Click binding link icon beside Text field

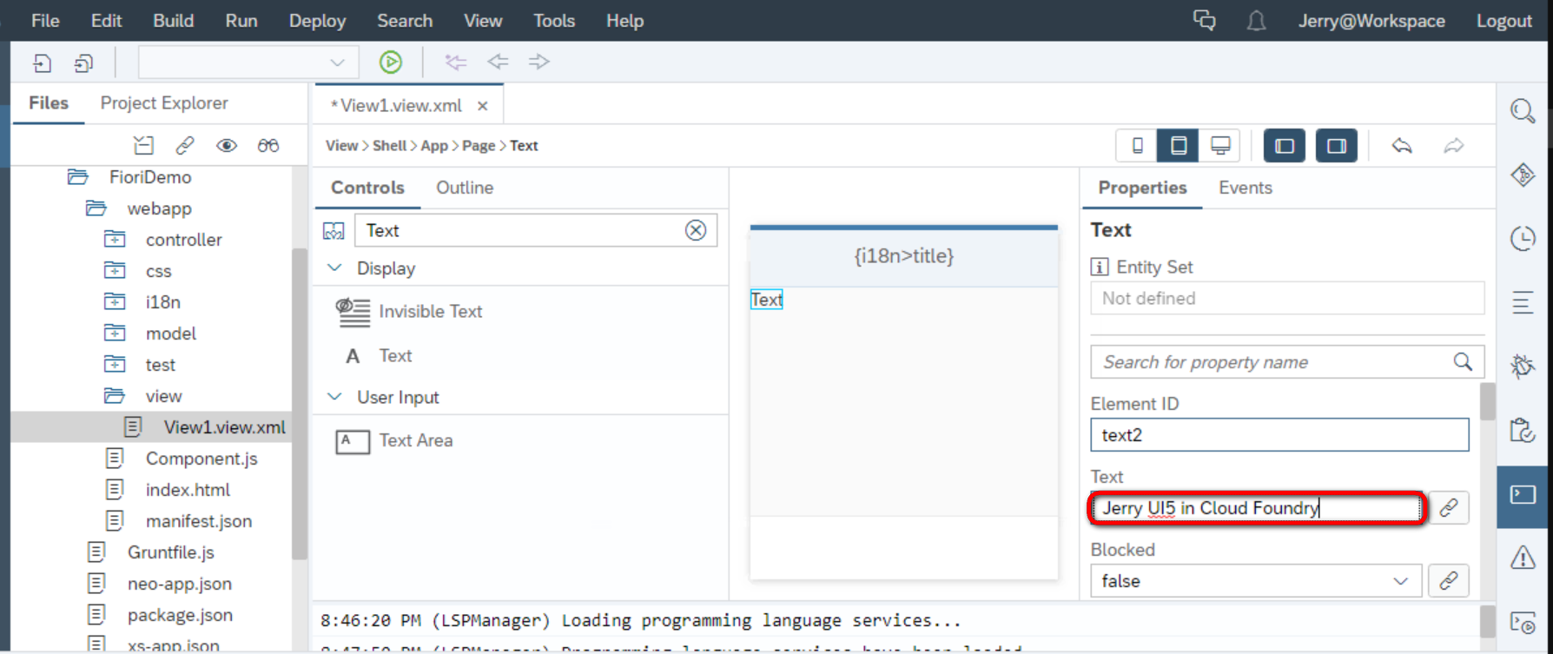[1449, 508]
